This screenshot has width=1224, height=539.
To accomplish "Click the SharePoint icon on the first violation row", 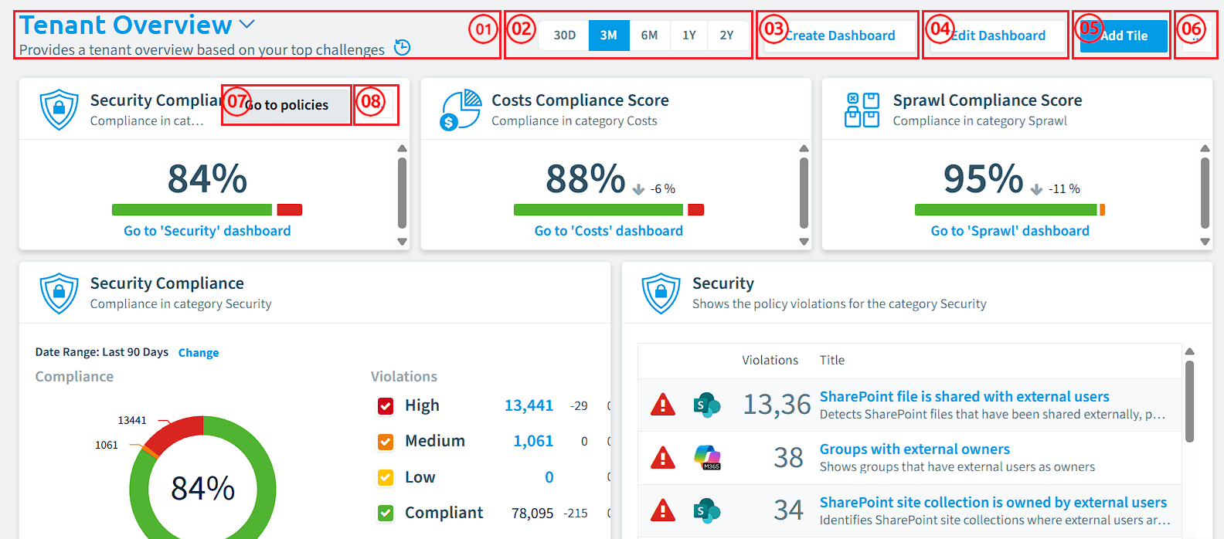I will click(x=707, y=405).
